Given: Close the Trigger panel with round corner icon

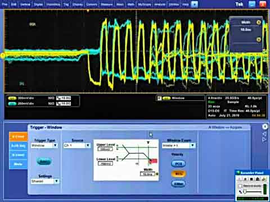Looking at the screenshot, I should [x=265, y=127].
